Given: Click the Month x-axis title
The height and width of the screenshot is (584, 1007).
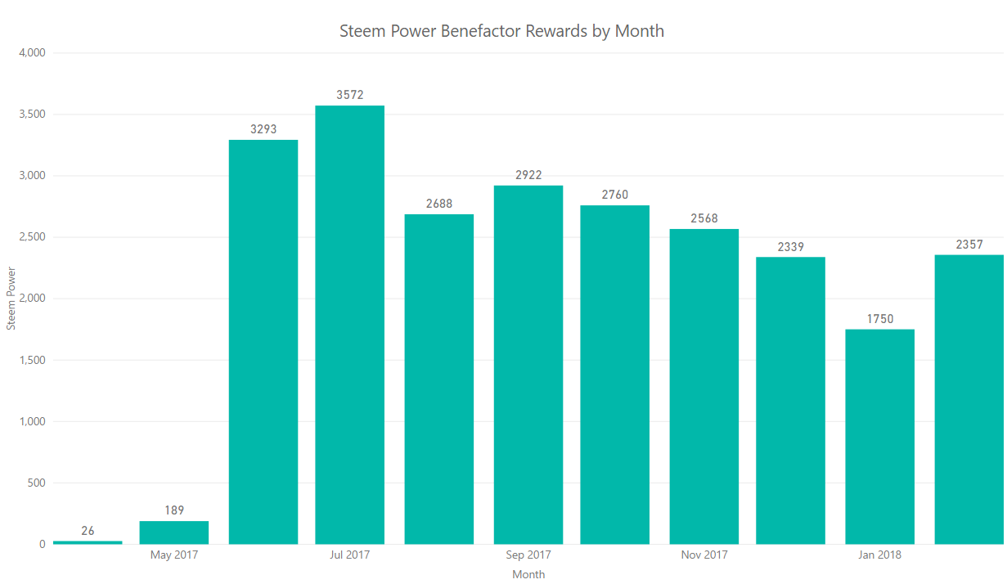Looking at the screenshot, I should tap(528, 574).
